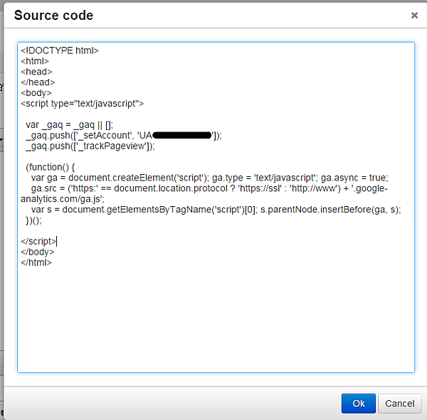Click the 'ga.src =' line
The image size is (427, 420).
pyautogui.click(x=209, y=188)
